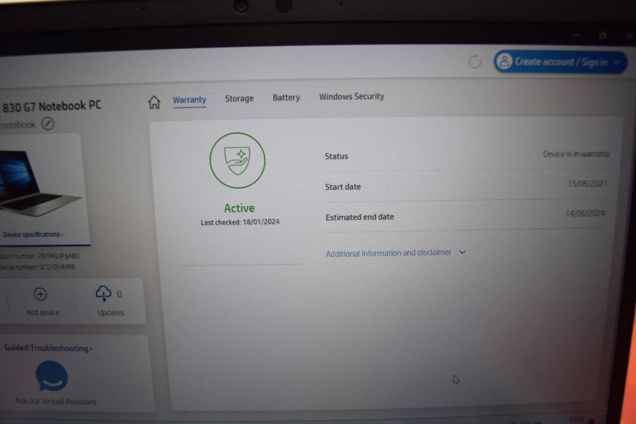Click the start date value "15/06/2021"

[x=587, y=184]
